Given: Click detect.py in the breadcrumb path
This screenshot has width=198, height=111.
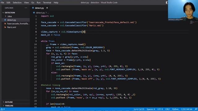Looking at the screenshot, I should tap(40, 13).
